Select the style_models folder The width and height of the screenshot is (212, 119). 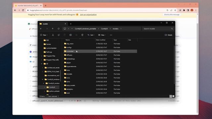(x=100, y=85)
